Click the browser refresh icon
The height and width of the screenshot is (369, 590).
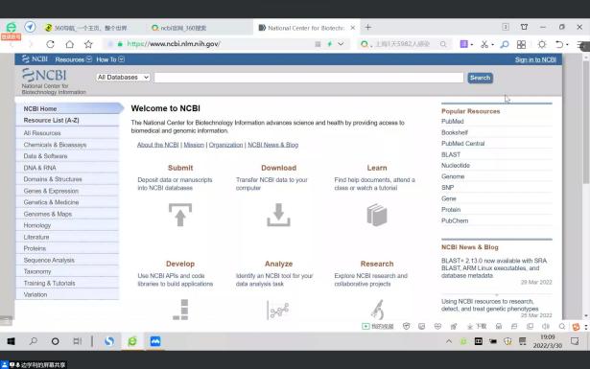(50, 44)
